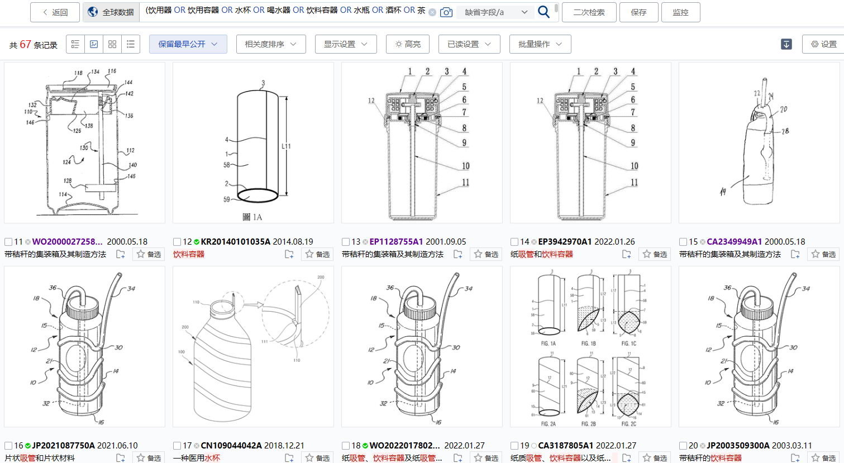Clear the search query text

[432, 12]
